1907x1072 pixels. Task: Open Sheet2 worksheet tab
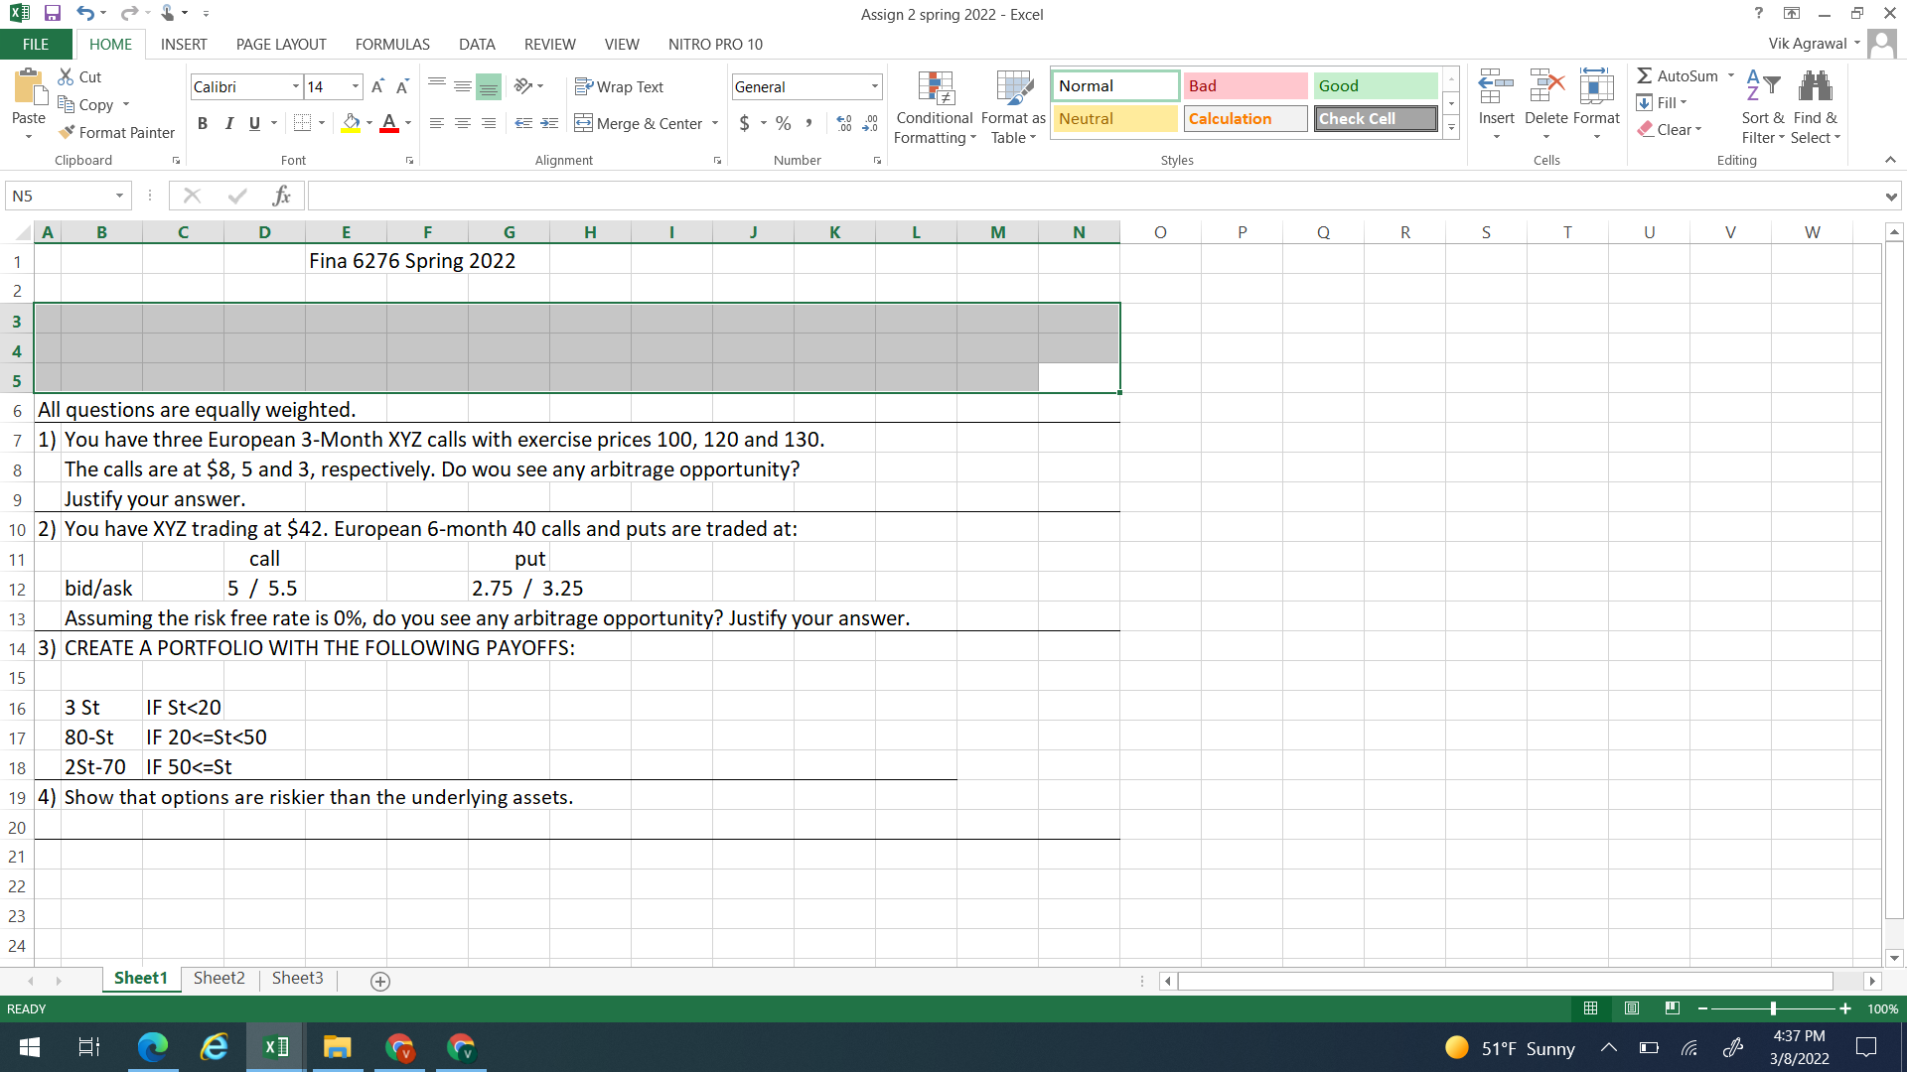(219, 978)
